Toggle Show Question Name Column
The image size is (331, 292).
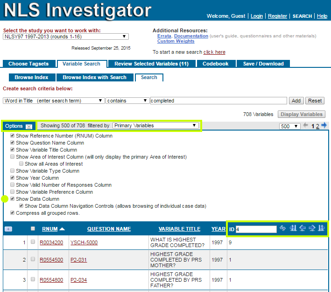(x=12, y=142)
